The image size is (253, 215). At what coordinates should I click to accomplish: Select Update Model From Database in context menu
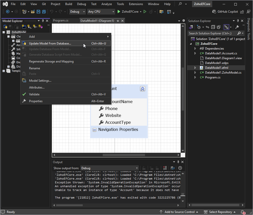coord(51,43)
